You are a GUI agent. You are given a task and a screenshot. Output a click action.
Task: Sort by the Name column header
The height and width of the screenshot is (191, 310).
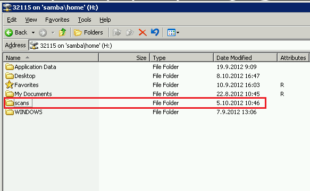point(51,58)
